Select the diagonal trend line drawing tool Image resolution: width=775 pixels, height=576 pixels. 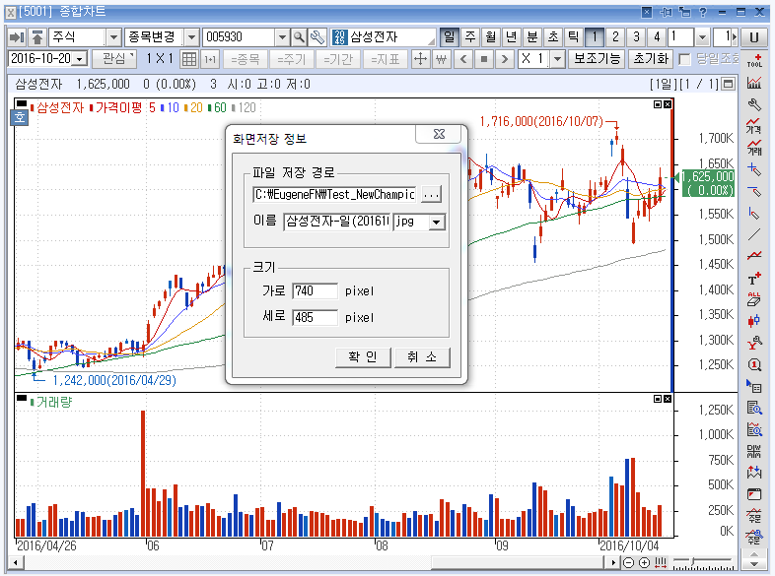[x=755, y=234]
